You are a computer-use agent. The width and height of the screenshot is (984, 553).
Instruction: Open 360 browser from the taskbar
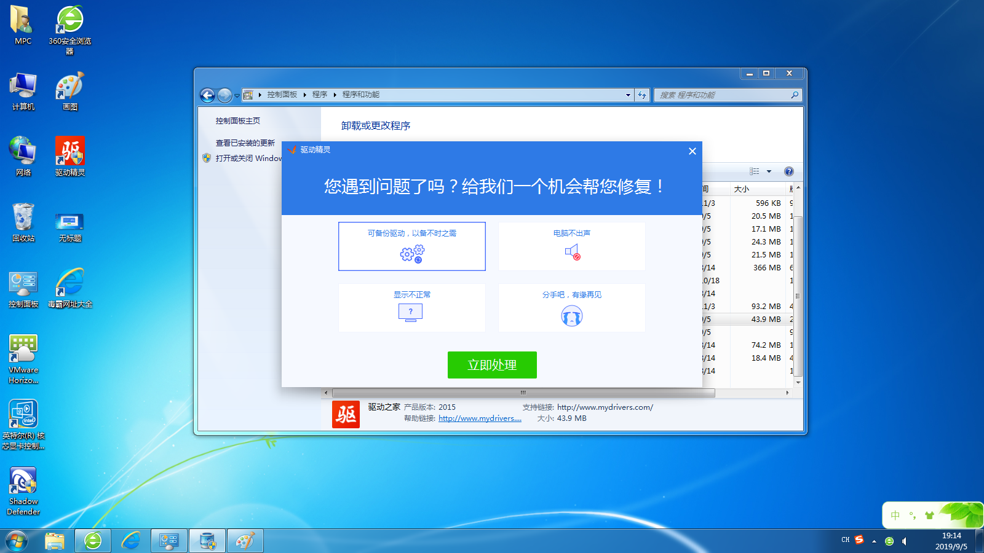tap(93, 541)
